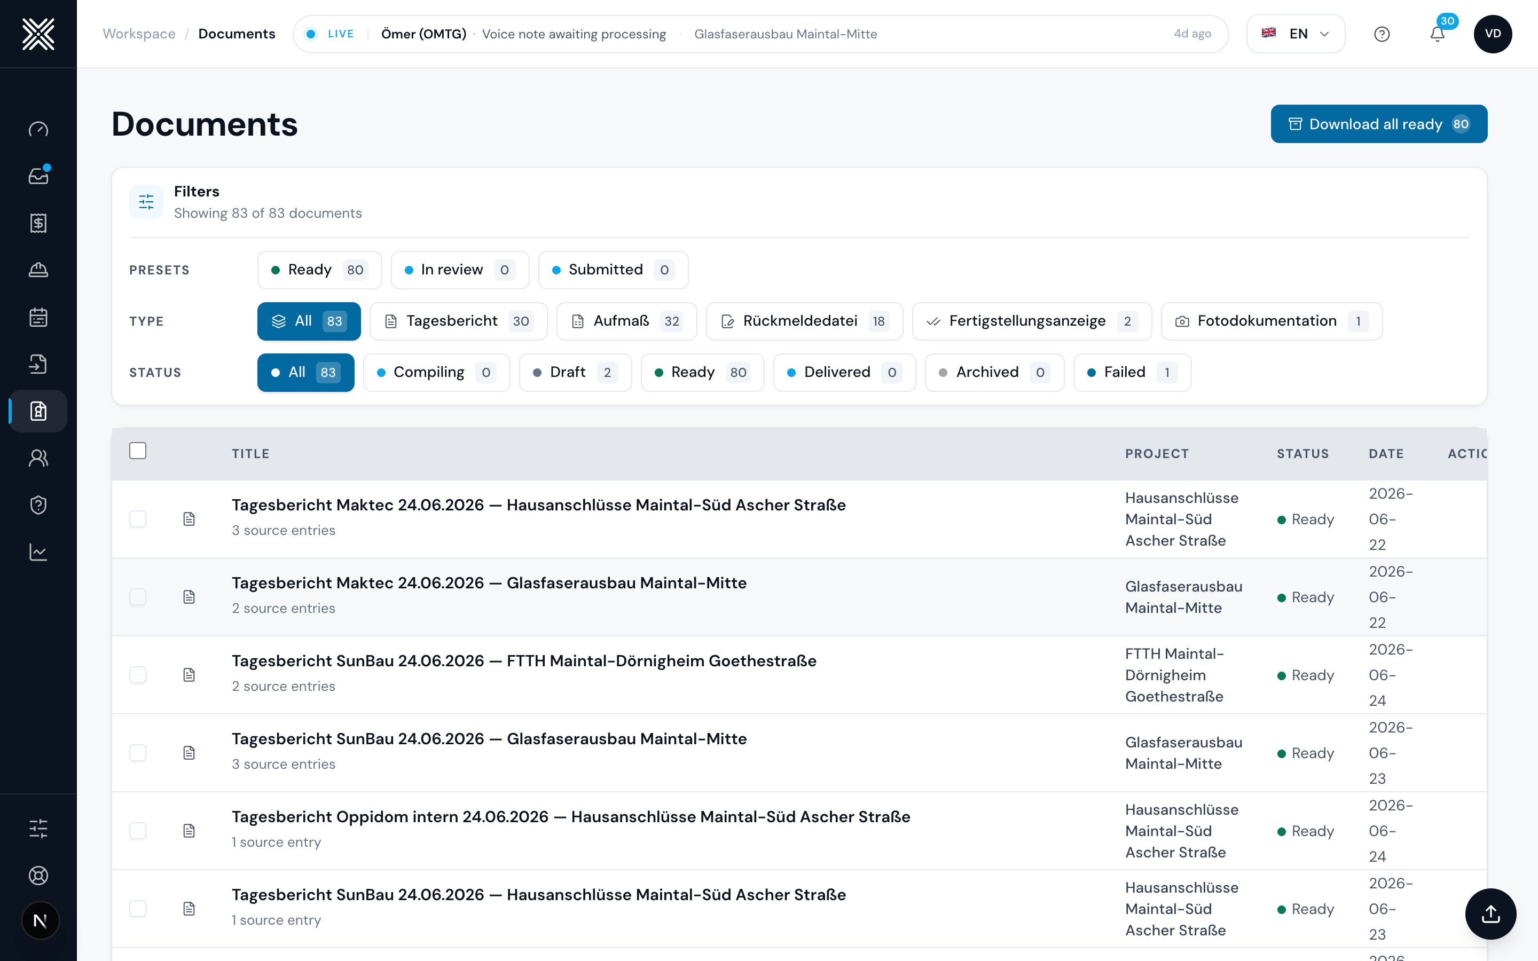The height and width of the screenshot is (961, 1538).
Task: Select the All type filter
Action: coord(309,321)
